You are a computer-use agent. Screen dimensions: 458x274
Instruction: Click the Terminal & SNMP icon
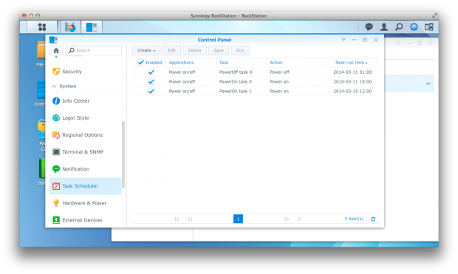click(x=56, y=152)
